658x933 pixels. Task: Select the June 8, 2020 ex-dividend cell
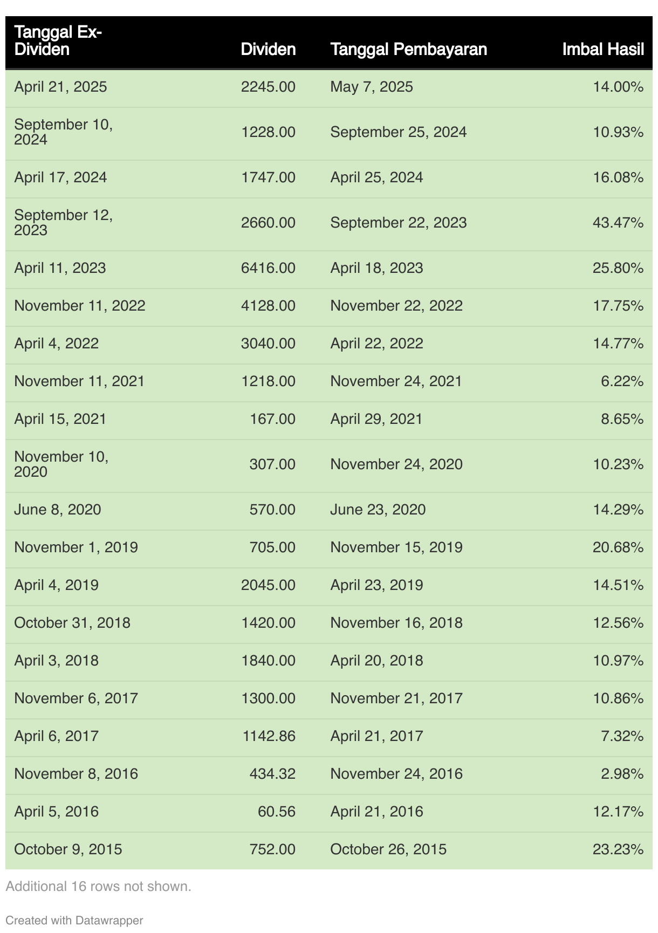point(58,510)
